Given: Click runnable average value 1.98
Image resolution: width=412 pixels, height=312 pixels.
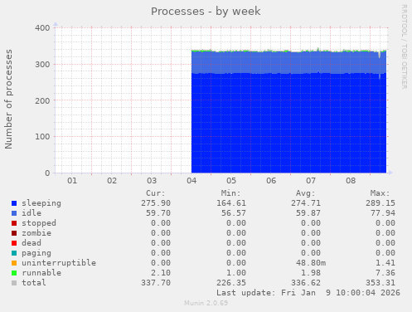Looking at the screenshot, I should [x=311, y=273].
